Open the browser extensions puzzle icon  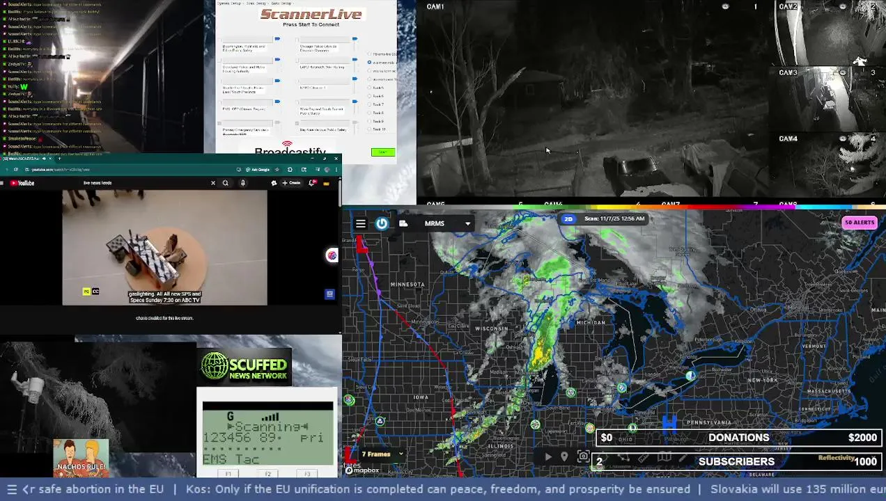click(x=290, y=170)
